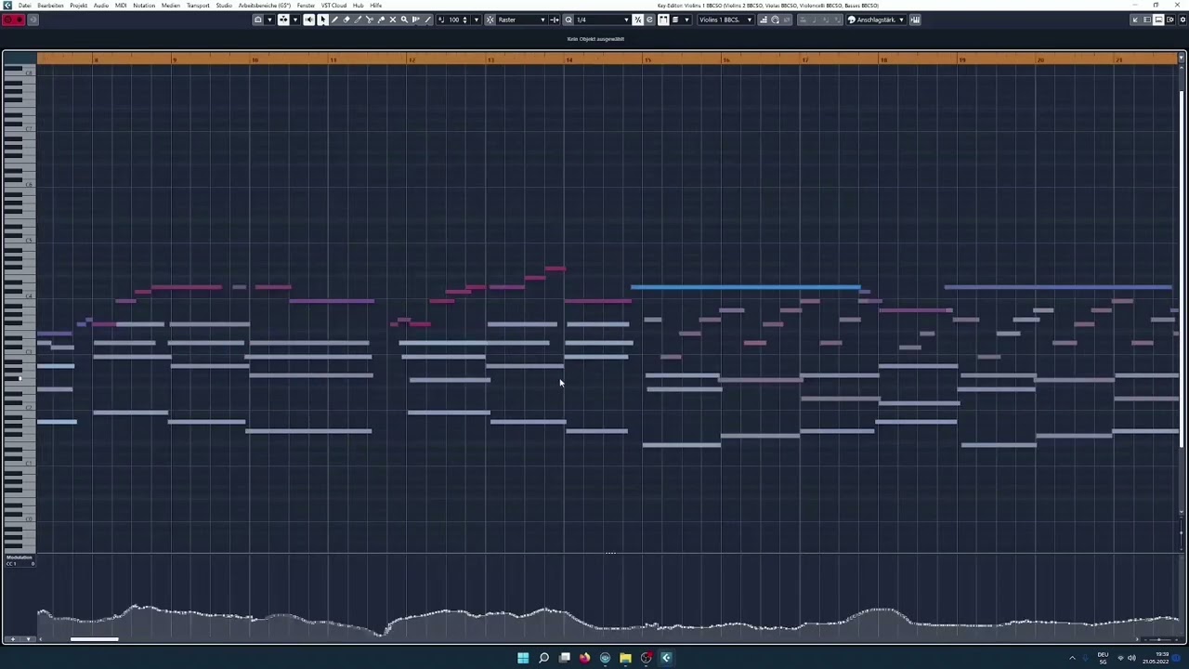Screen dimensions: 1189x669
Task: Open the Anschlagstärke event colors dropdown
Action: (877, 20)
